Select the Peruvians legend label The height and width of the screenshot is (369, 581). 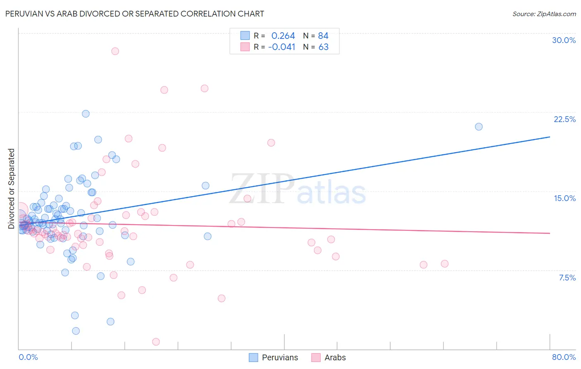(280, 357)
